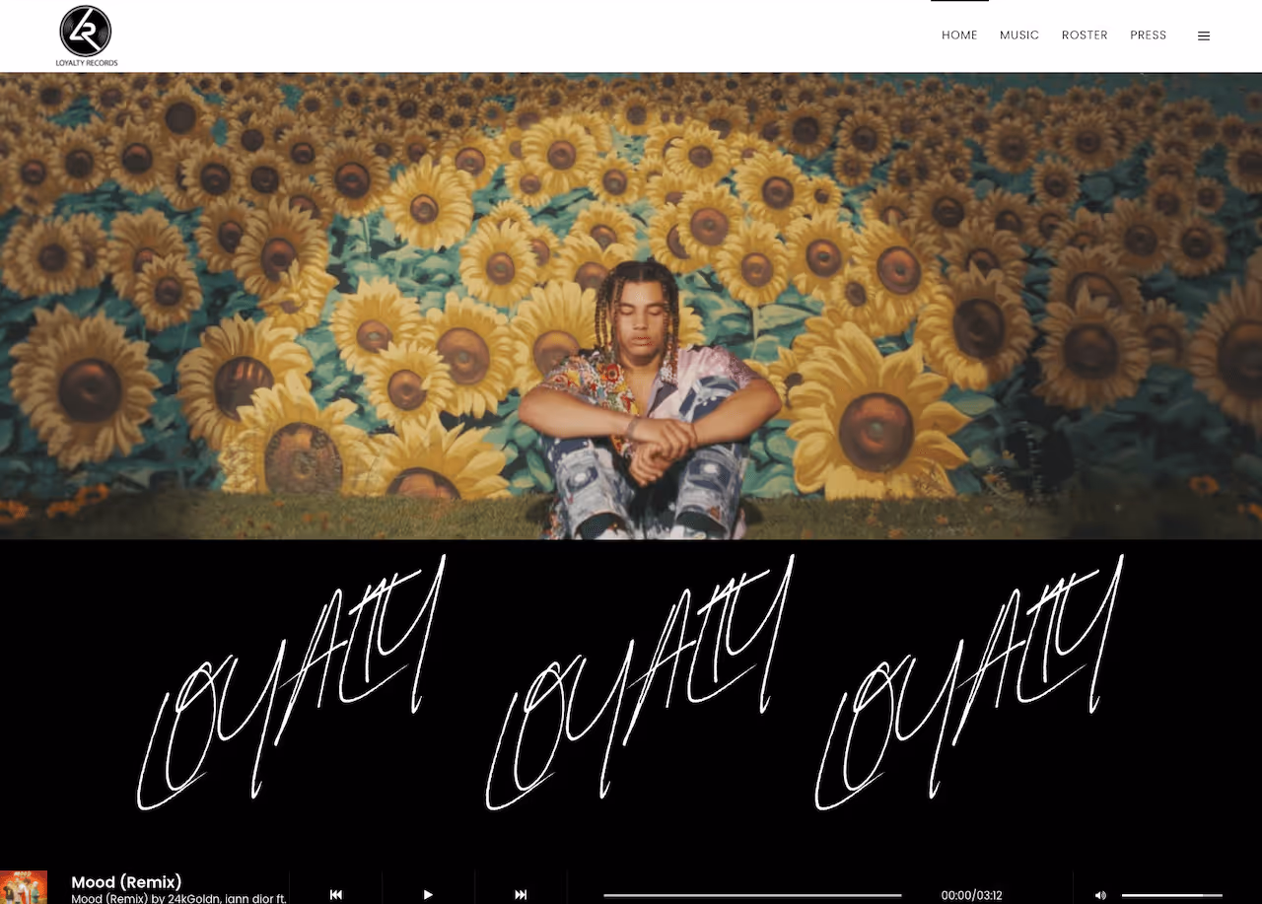This screenshot has height=904, width=1262.
Task: Open the ROSTER nav item
Action: [1085, 35]
